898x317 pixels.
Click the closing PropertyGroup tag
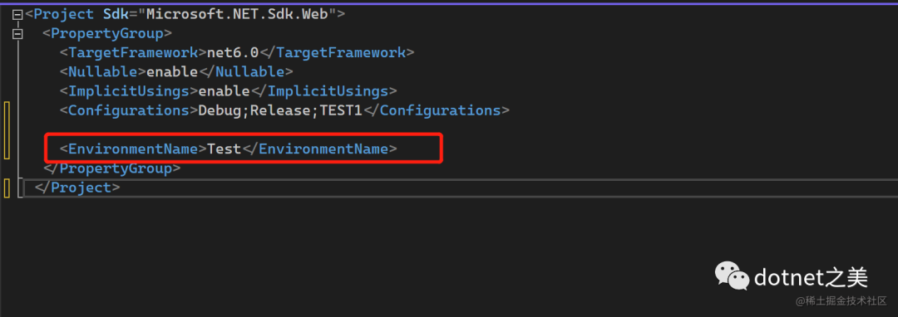point(111,168)
